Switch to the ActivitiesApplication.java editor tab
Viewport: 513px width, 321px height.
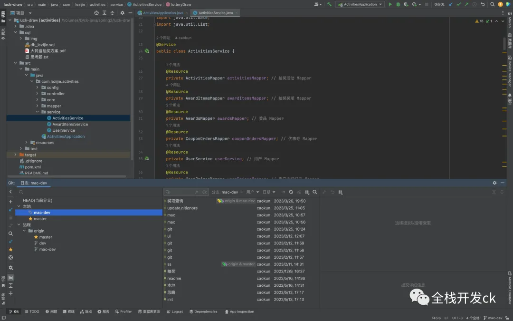click(162, 13)
